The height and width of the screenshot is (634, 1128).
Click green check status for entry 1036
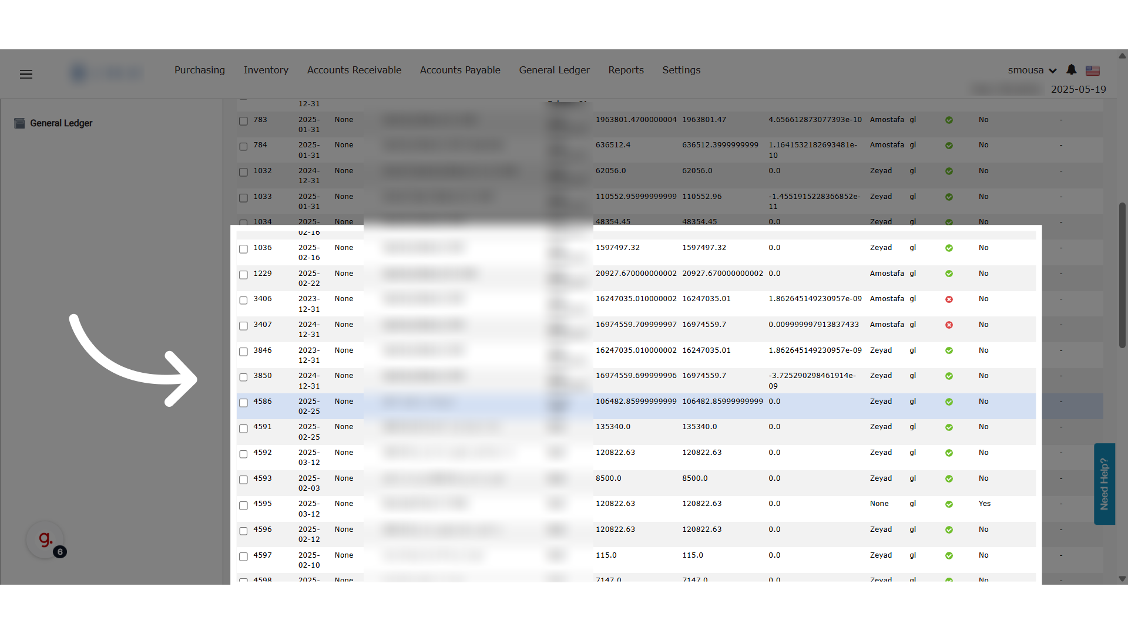point(949,248)
